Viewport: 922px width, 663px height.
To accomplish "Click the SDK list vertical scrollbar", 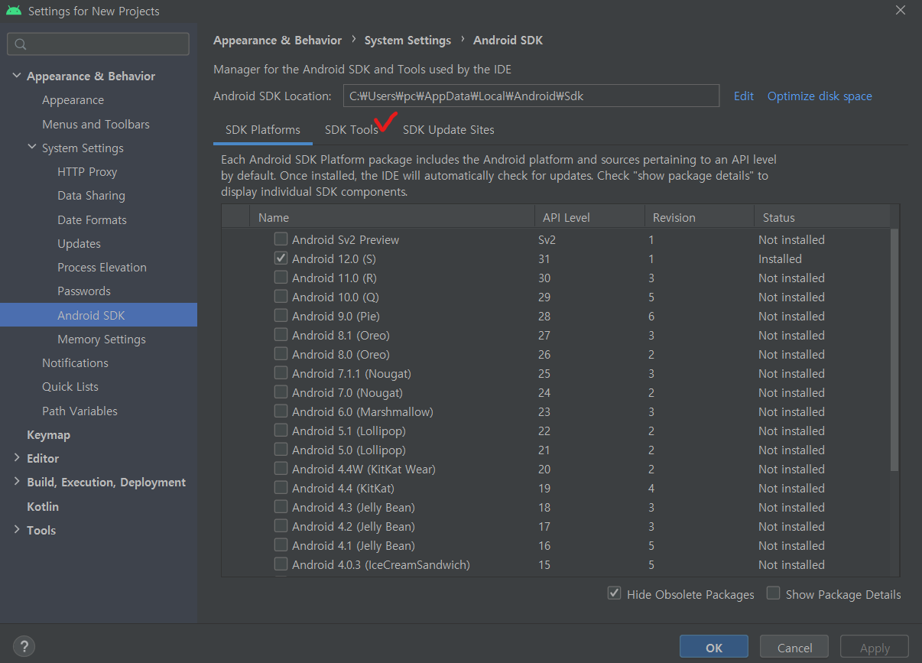I will pyautogui.click(x=894, y=348).
